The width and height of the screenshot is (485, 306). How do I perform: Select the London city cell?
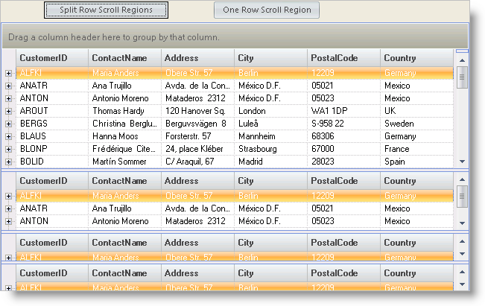click(270, 111)
